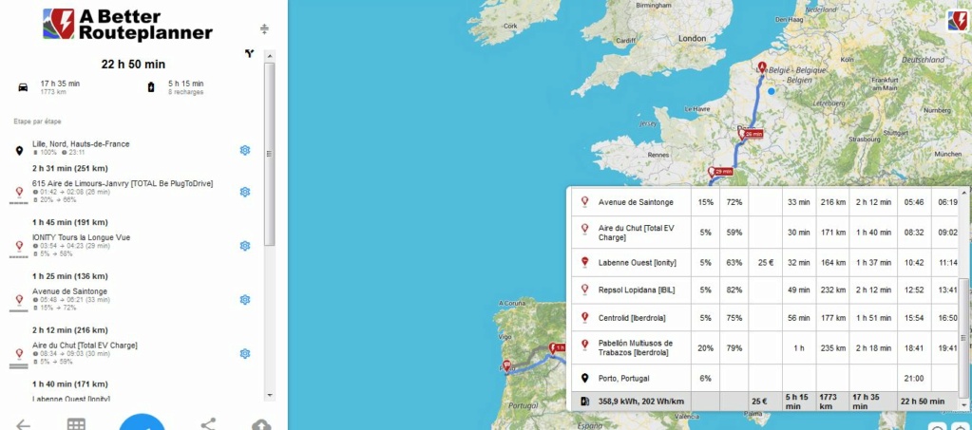Click total '22 h 50 min' heading
The image size is (972, 430).
133,65
